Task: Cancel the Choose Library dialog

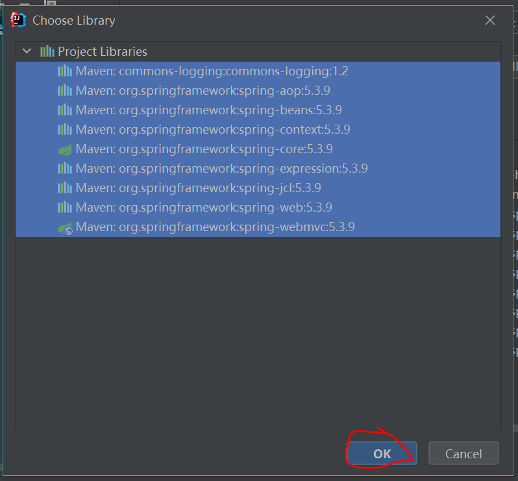Action: coord(463,454)
